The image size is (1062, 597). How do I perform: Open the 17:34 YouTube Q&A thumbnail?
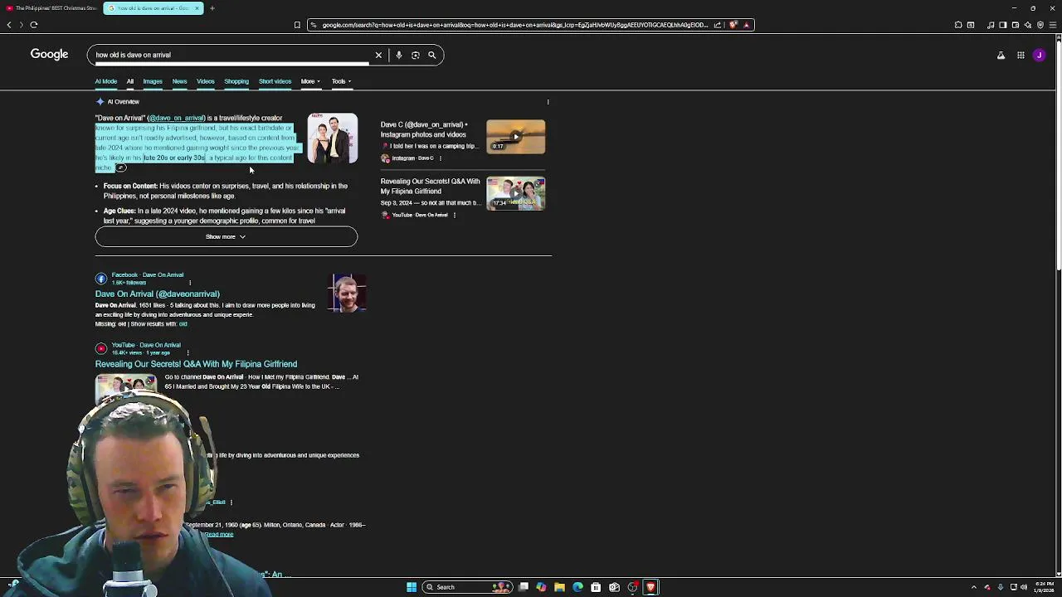[516, 193]
